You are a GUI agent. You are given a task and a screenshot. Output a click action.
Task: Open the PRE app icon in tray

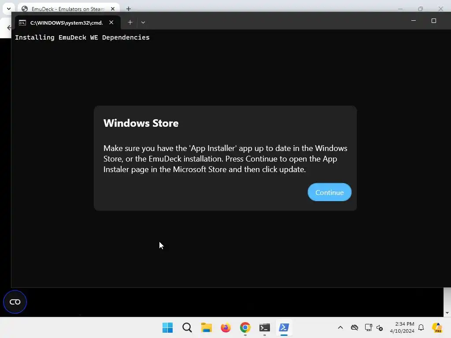pyautogui.click(x=437, y=327)
